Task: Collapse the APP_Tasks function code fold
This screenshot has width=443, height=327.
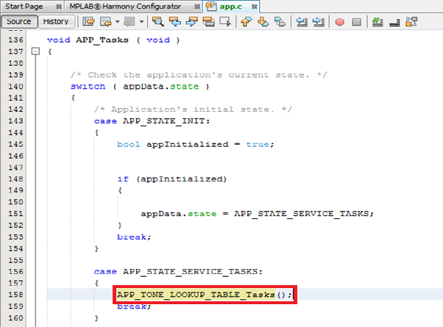Action: point(35,52)
